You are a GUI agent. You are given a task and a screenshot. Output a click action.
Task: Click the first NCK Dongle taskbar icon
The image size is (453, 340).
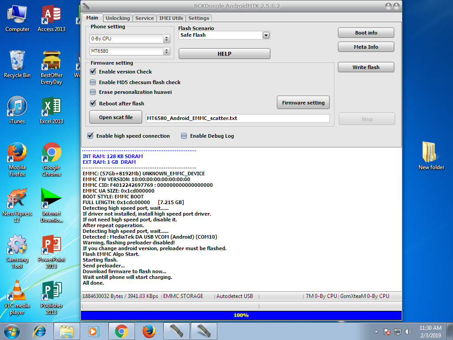[176, 331]
